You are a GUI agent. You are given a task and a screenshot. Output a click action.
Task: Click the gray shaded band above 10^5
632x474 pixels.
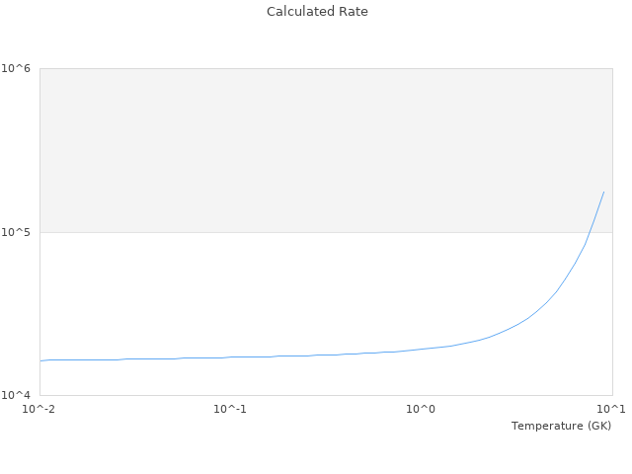click(x=296, y=148)
